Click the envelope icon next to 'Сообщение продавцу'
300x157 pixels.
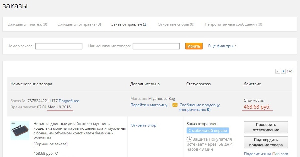click(x=175, y=105)
